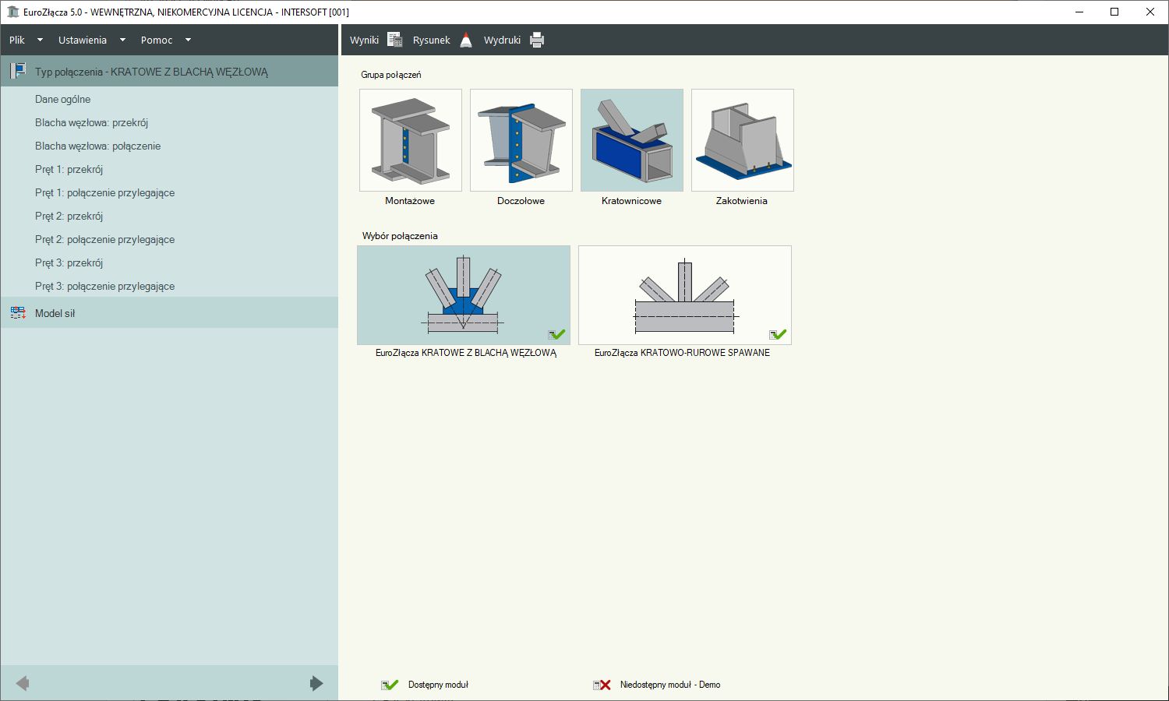Click the Wydruki toolbar label

(502, 40)
